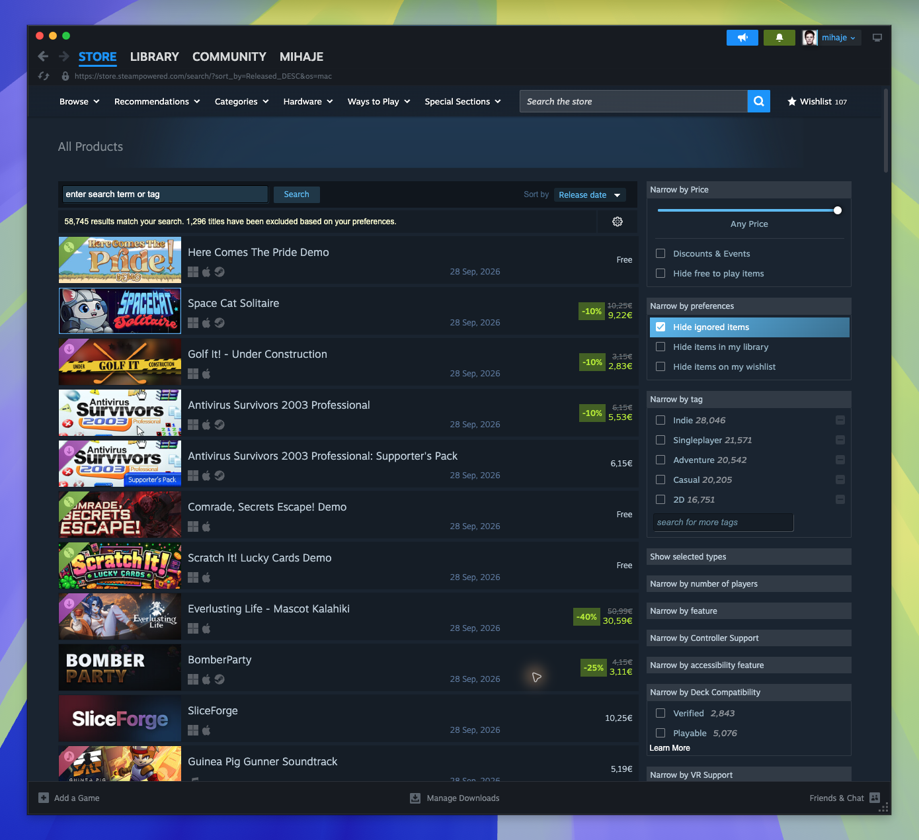This screenshot has height=840, width=919.
Task: Click the Wishlist star icon
Action: tap(791, 101)
